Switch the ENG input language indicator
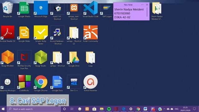 [x=176, y=109]
